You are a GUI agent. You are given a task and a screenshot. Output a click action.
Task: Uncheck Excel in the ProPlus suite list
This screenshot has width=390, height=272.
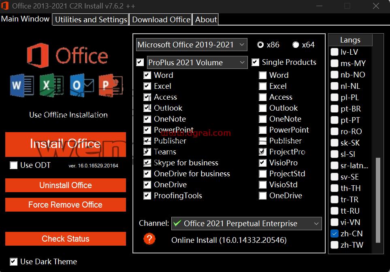pyautogui.click(x=147, y=86)
